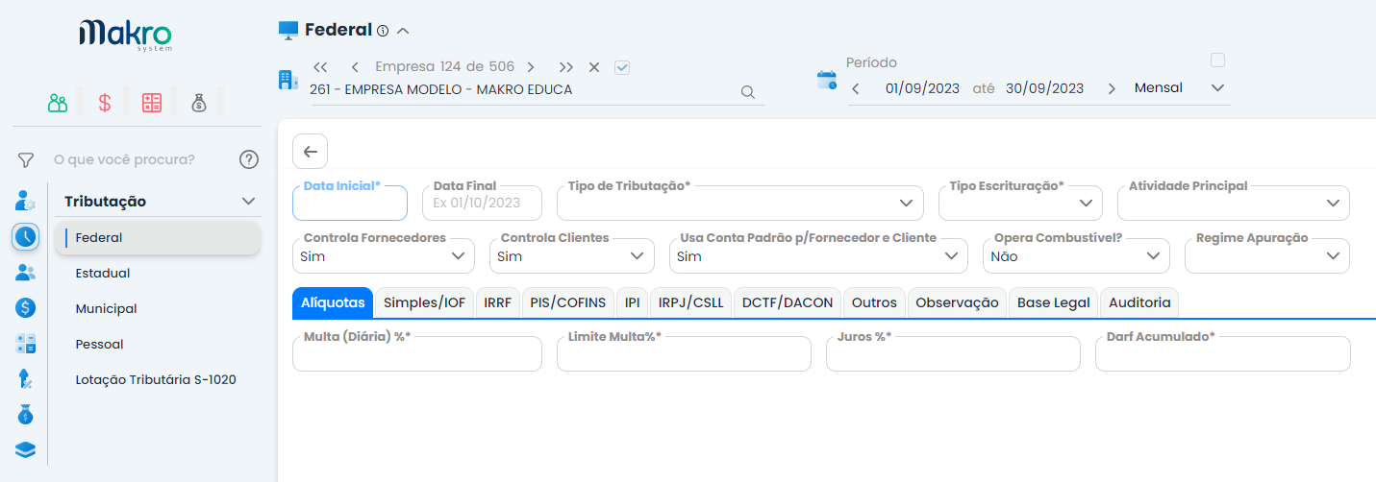Open the help question mark icon
1376x482 pixels.
[249, 159]
